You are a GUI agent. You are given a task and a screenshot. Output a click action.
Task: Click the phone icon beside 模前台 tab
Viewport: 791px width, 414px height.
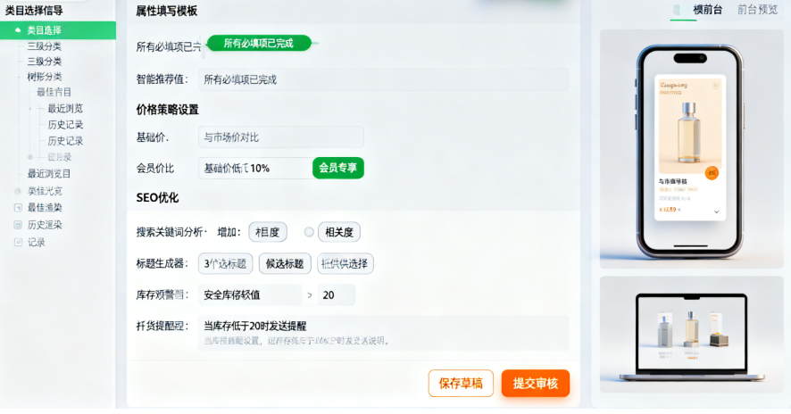[x=677, y=10]
